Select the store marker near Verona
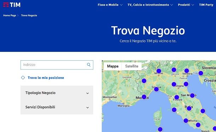Image resolution: width=216 pixels, height=132 pixels. point(174,70)
